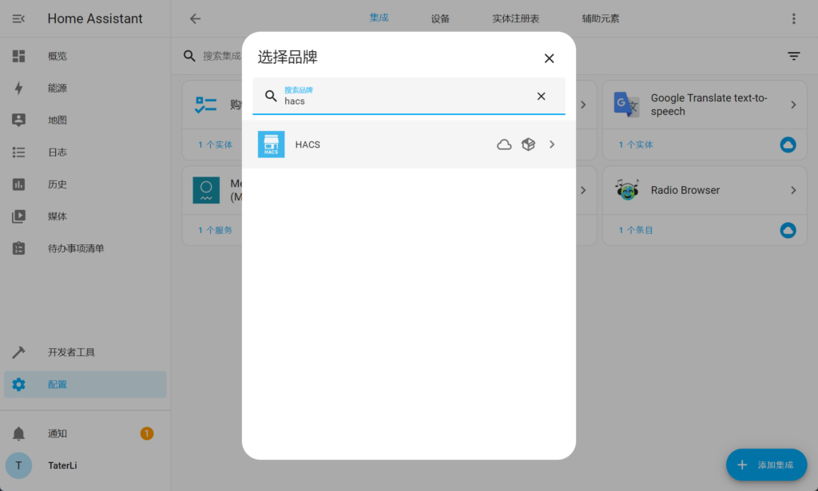818x491 pixels.
Task: Open 1 个实体 link under shopping list
Action: pyautogui.click(x=215, y=145)
